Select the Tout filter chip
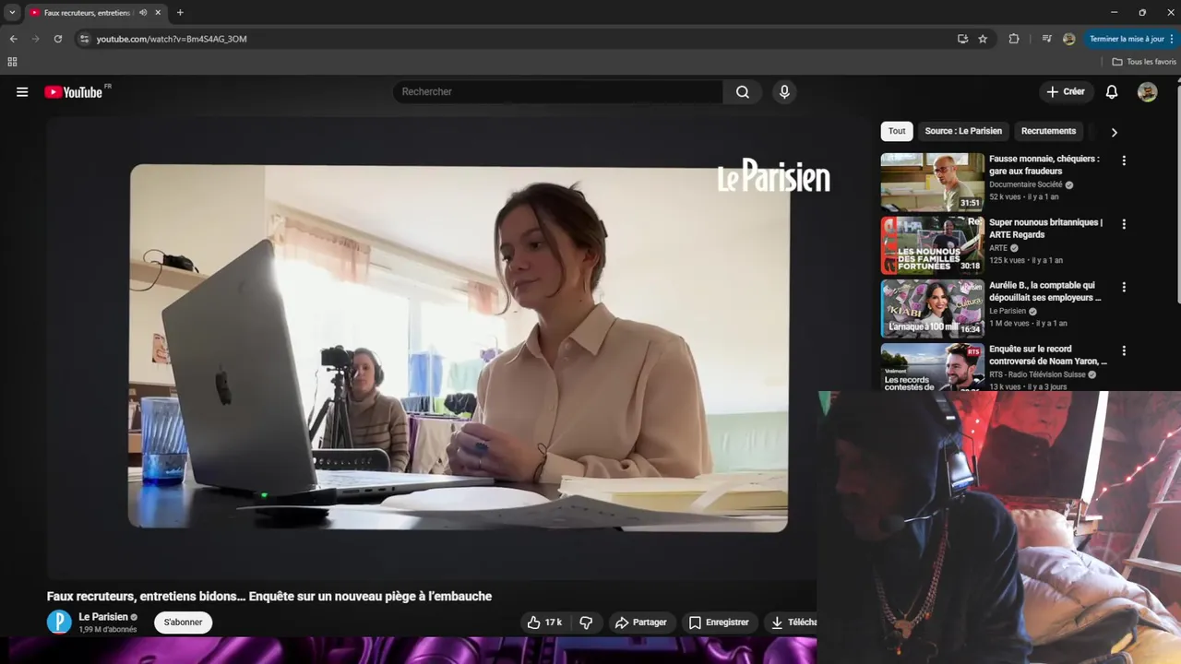1181x664 pixels. (897, 131)
